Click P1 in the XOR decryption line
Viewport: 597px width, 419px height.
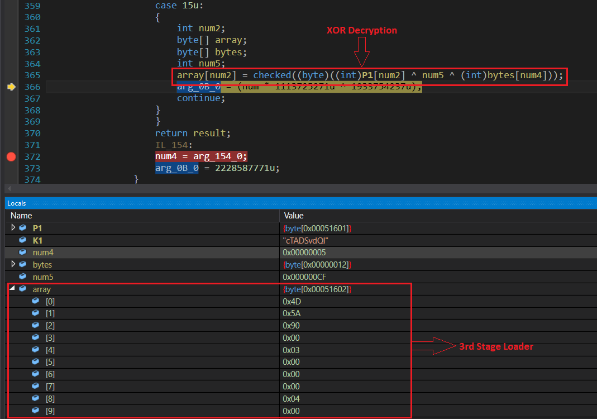(367, 75)
